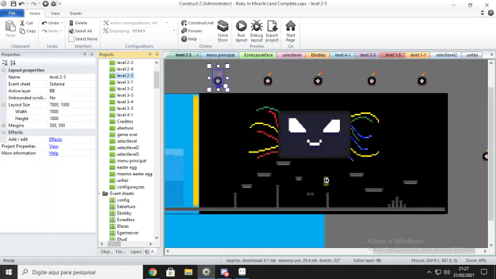Open Microsoft Store from the taskbar
This screenshot has height=279, width=496.
coord(170,272)
